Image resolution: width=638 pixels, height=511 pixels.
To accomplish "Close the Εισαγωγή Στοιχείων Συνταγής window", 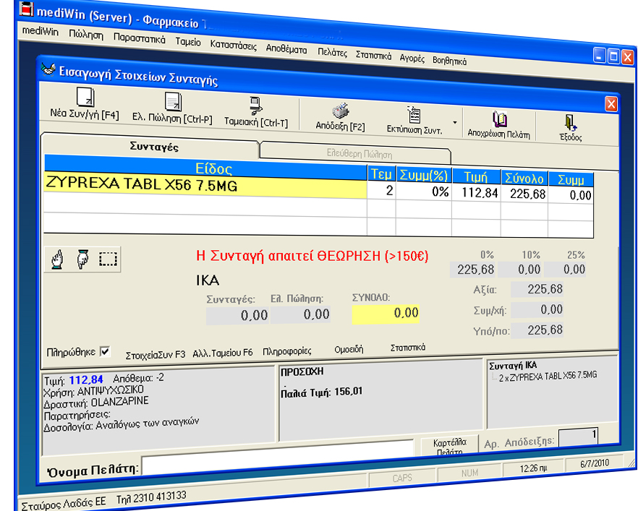I will pos(611,105).
